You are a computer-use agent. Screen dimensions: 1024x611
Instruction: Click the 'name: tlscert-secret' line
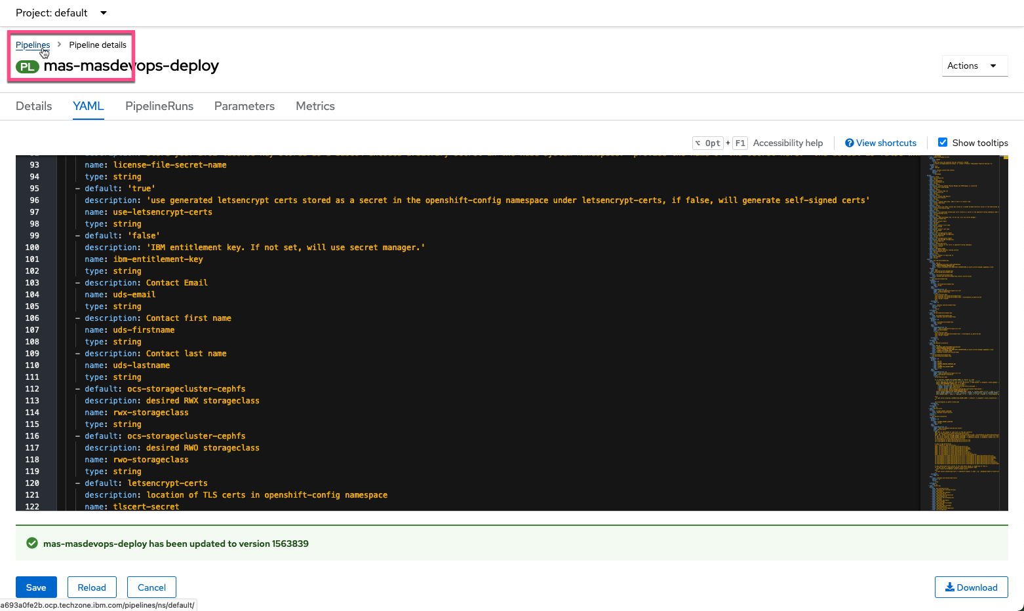(132, 507)
